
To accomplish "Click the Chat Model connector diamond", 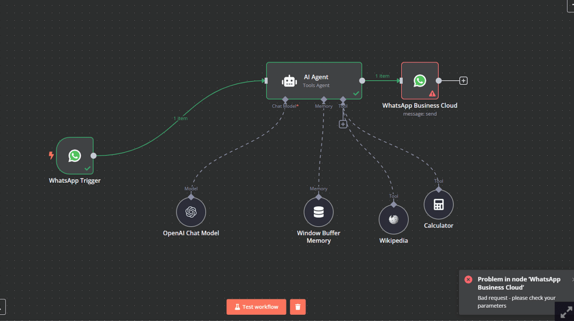I will click(285, 100).
